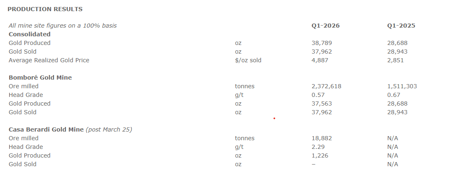Click the Q1-2025 column header
The height and width of the screenshot is (186, 456).
(x=401, y=26)
